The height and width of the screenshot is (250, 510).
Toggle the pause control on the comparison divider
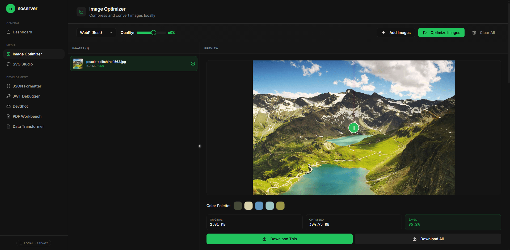(353, 128)
